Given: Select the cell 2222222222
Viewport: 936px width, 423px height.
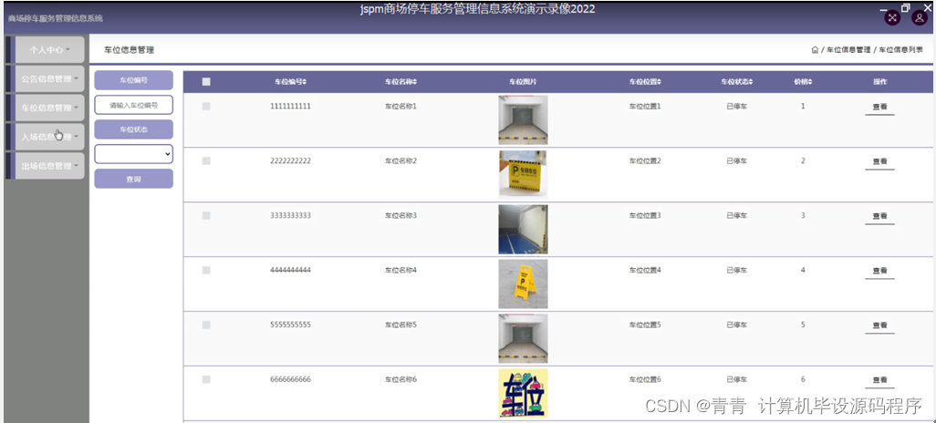Looking at the screenshot, I should 290,161.
